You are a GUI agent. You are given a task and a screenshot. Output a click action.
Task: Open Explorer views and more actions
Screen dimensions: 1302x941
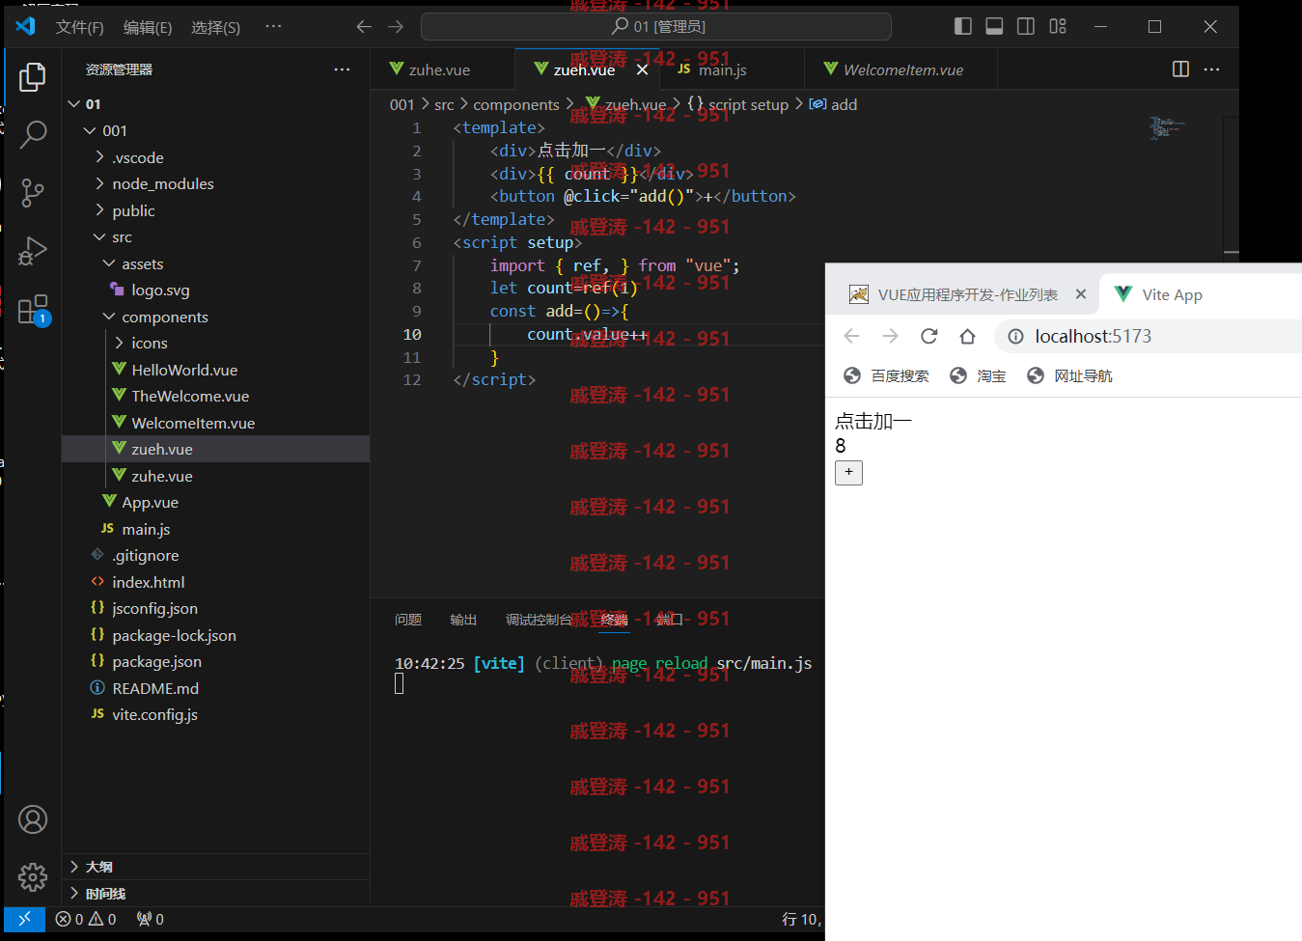click(x=342, y=69)
